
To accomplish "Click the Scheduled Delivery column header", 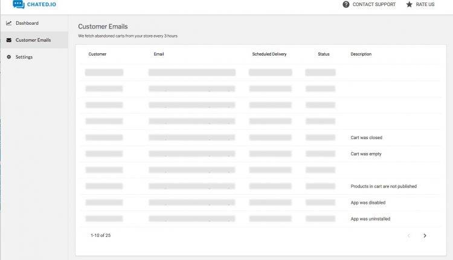I will (269, 54).
